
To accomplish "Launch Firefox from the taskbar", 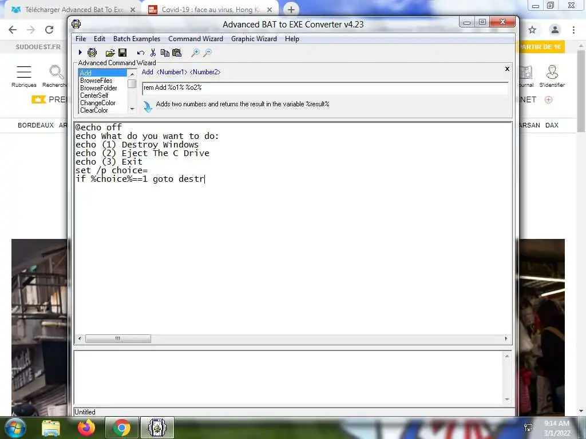I will point(86,428).
